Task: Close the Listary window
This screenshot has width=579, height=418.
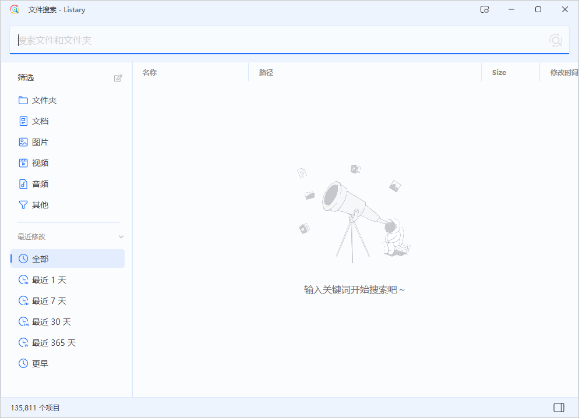Action: click(565, 9)
